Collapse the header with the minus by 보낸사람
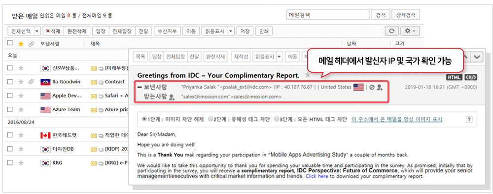The width and height of the screenshot is (493, 194). coord(140,87)
